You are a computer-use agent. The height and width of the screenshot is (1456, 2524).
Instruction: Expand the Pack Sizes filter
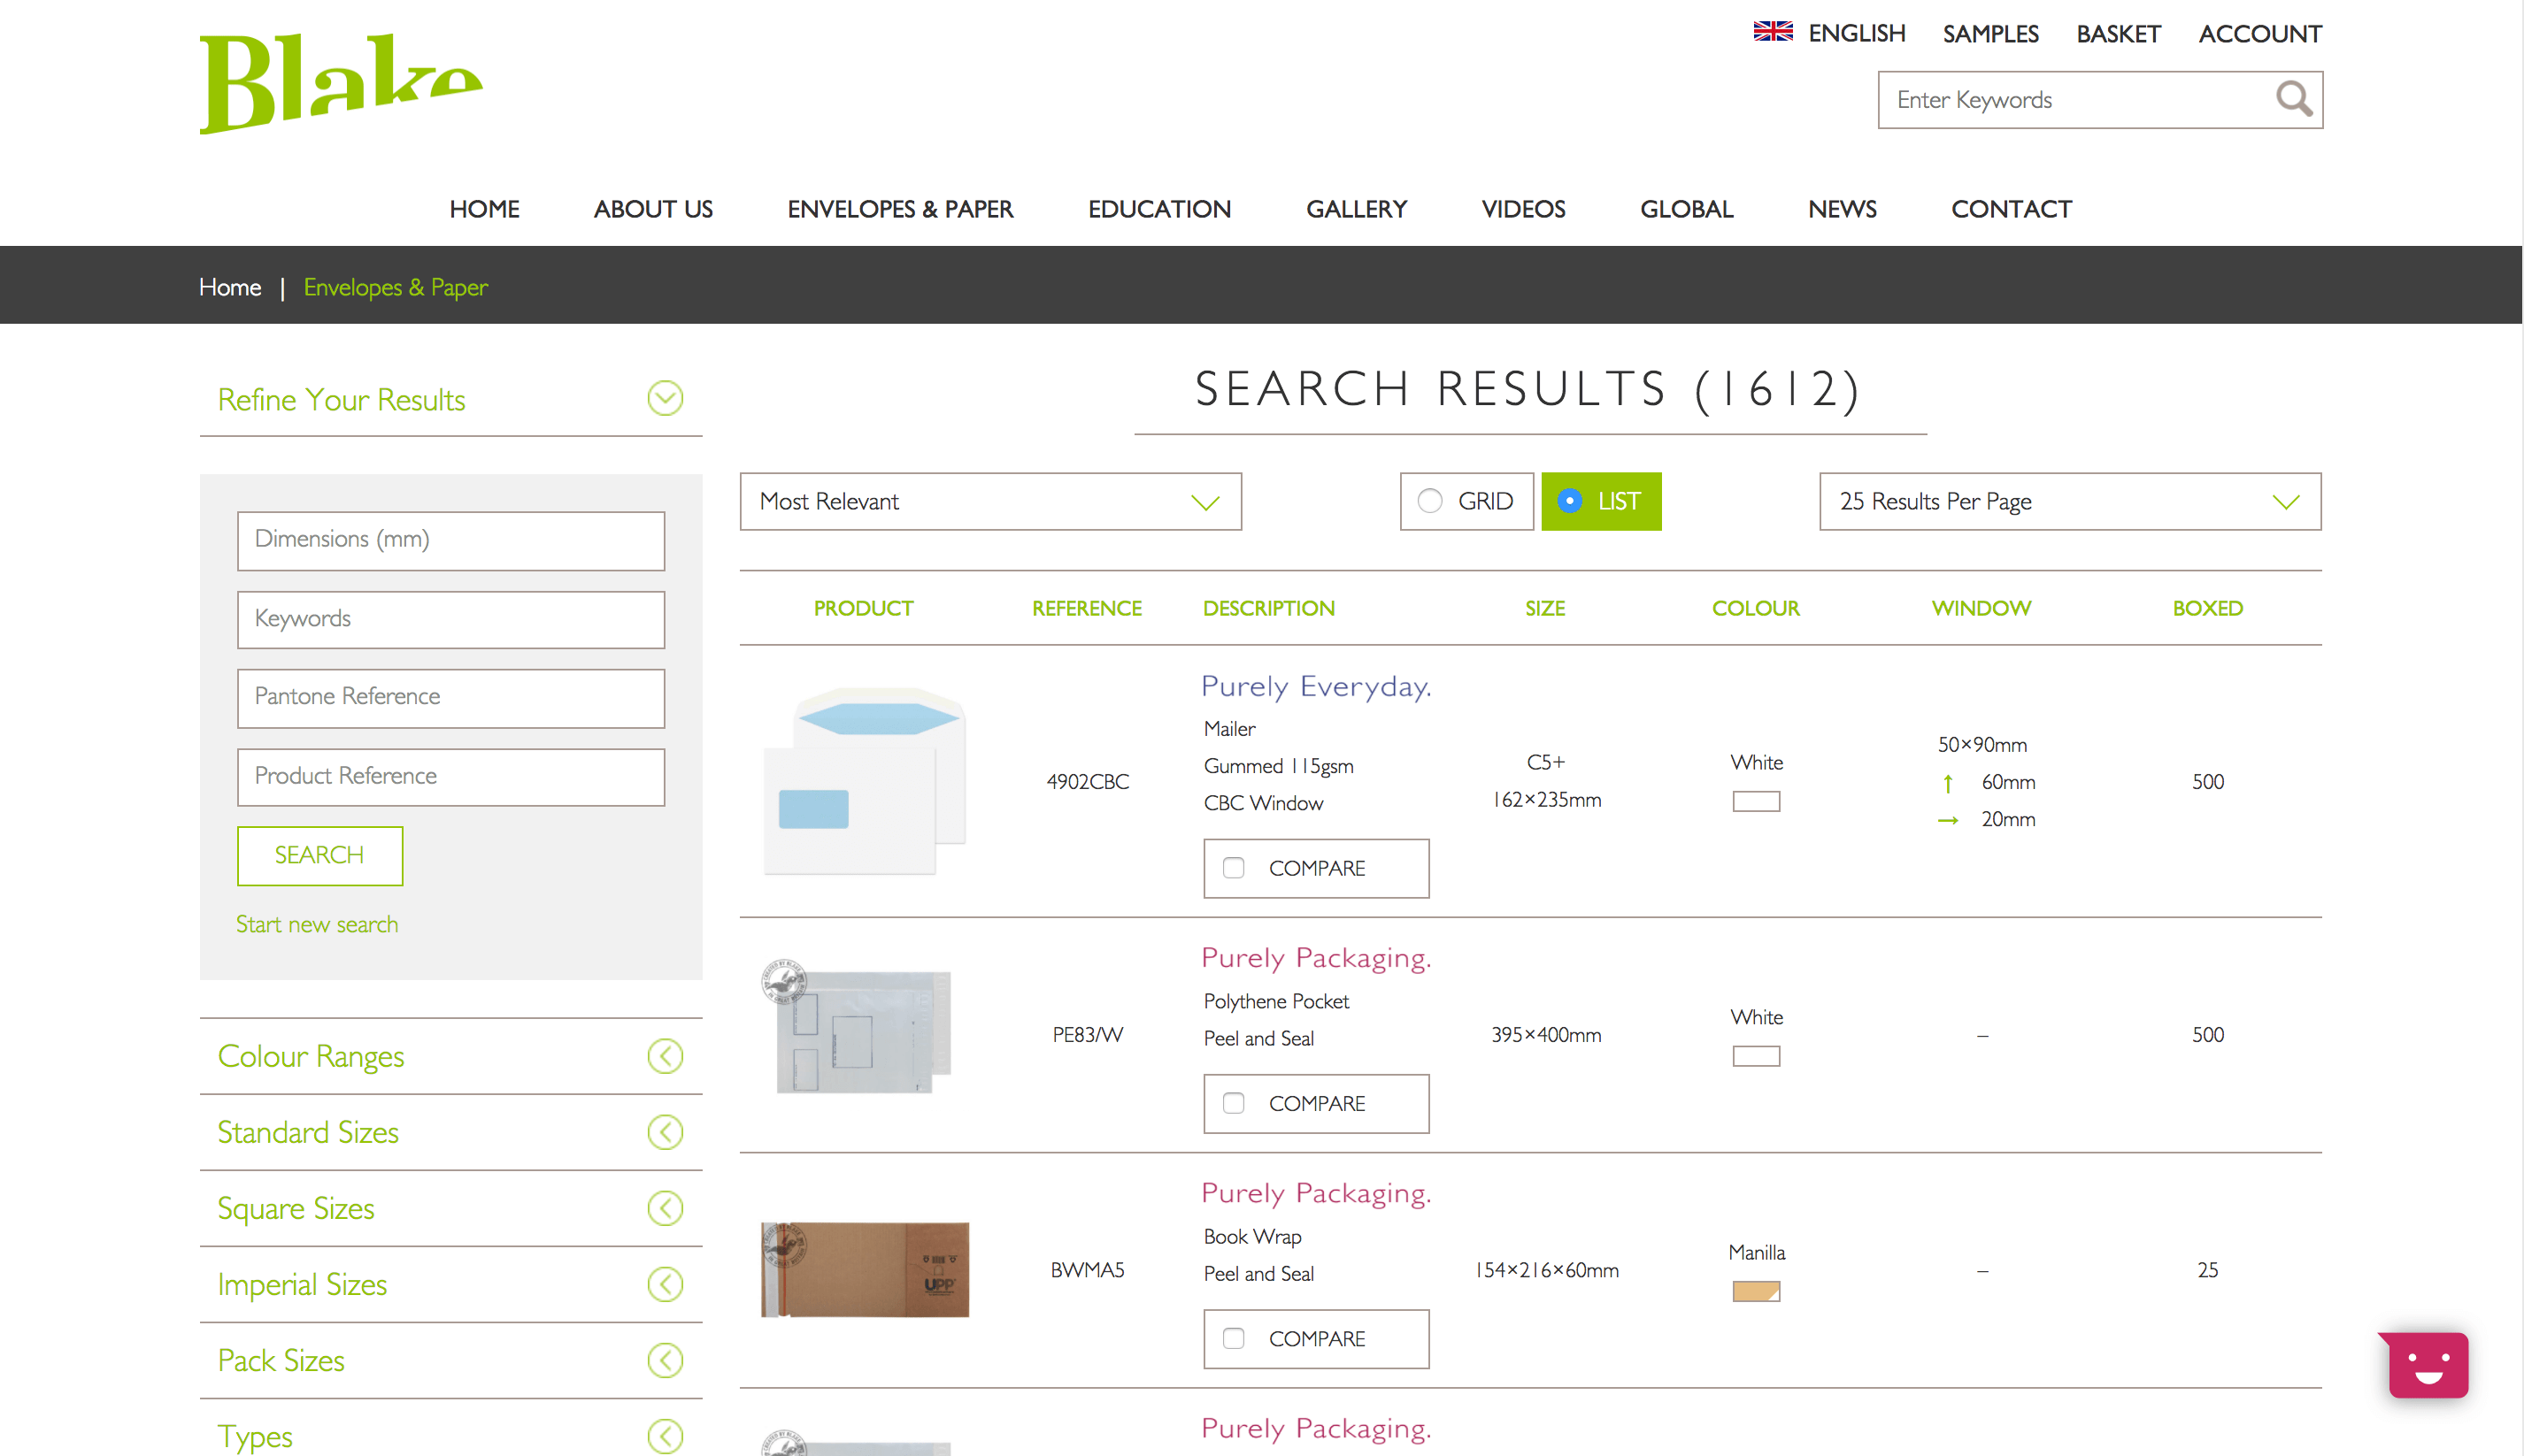(451, 1360)
